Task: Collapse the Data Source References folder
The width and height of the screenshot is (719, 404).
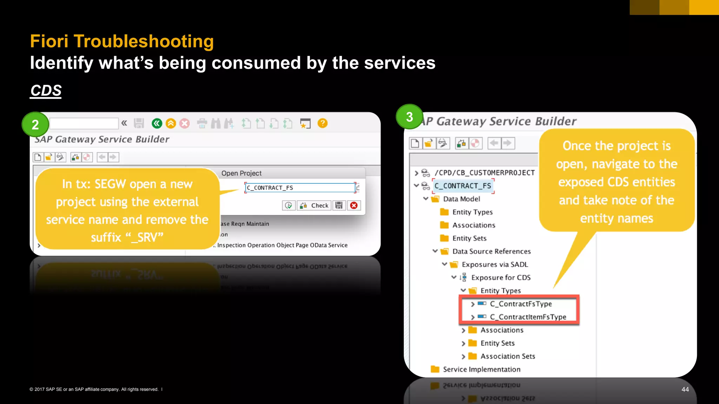Action: pos(435,251)
